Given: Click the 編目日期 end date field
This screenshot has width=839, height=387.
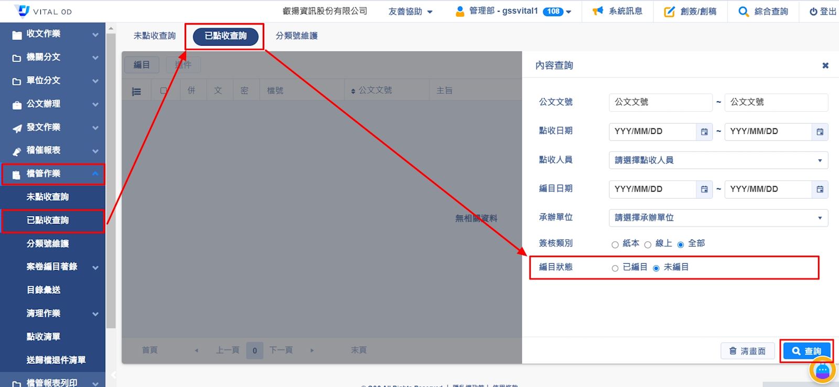Looking at the screenshot, I should click(x=768, y=189).
